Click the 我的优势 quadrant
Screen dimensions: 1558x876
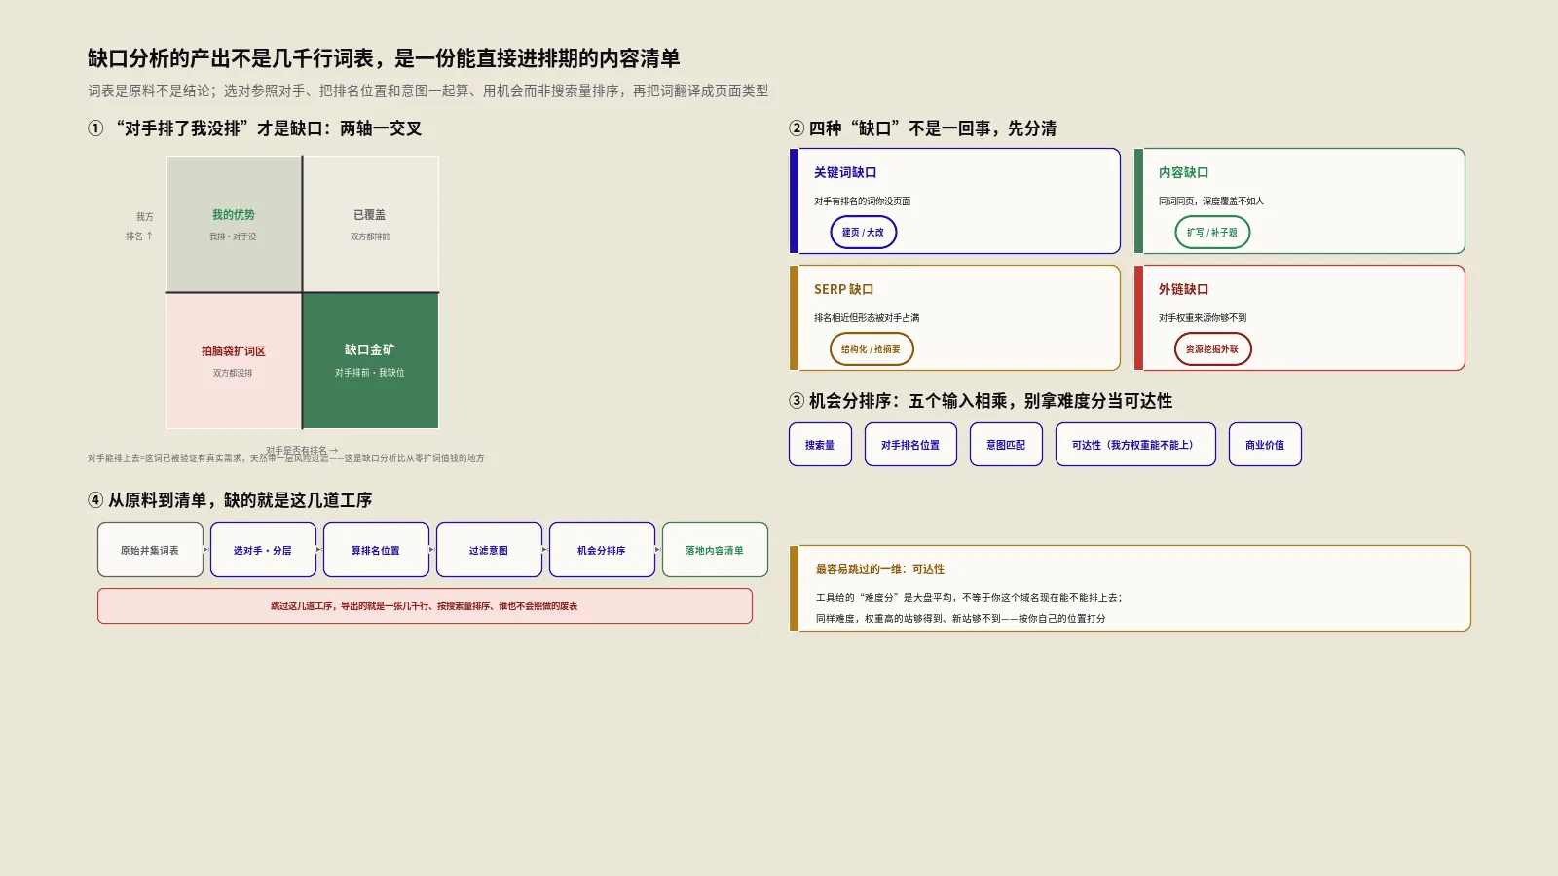click(234, 224)
